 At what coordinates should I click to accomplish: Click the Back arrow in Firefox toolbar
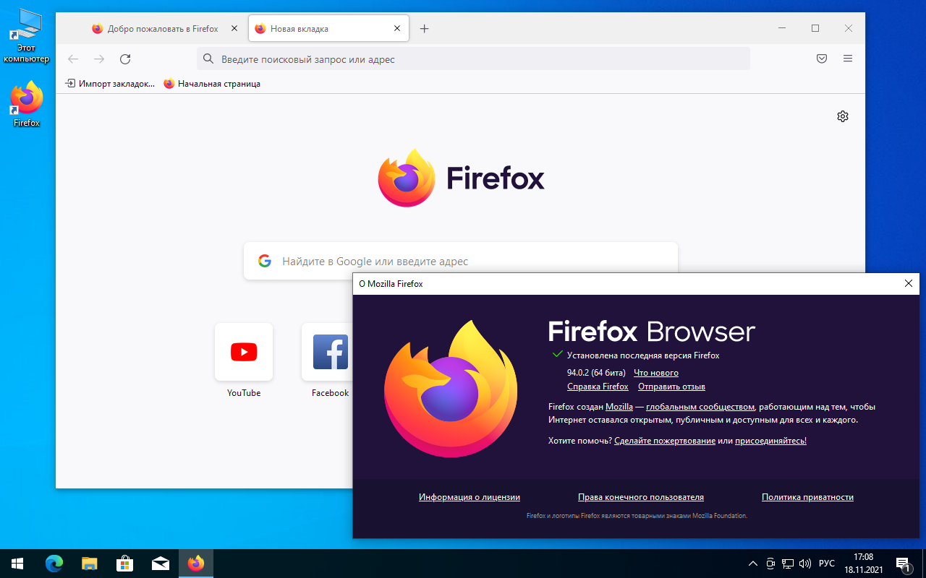(73, 59)
